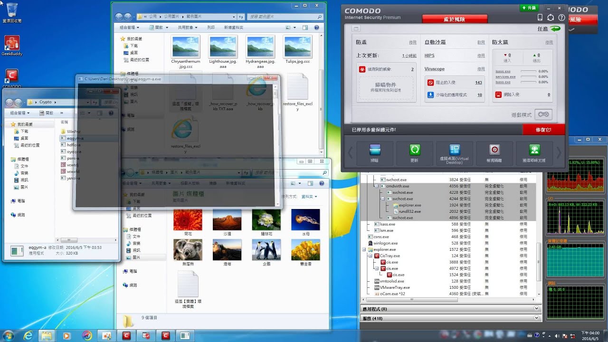Image resolution: width=608 pixels, height=342 pixels.
Task: Click Slide show in pictures library toolbar
Action: (x=190, y=183)
